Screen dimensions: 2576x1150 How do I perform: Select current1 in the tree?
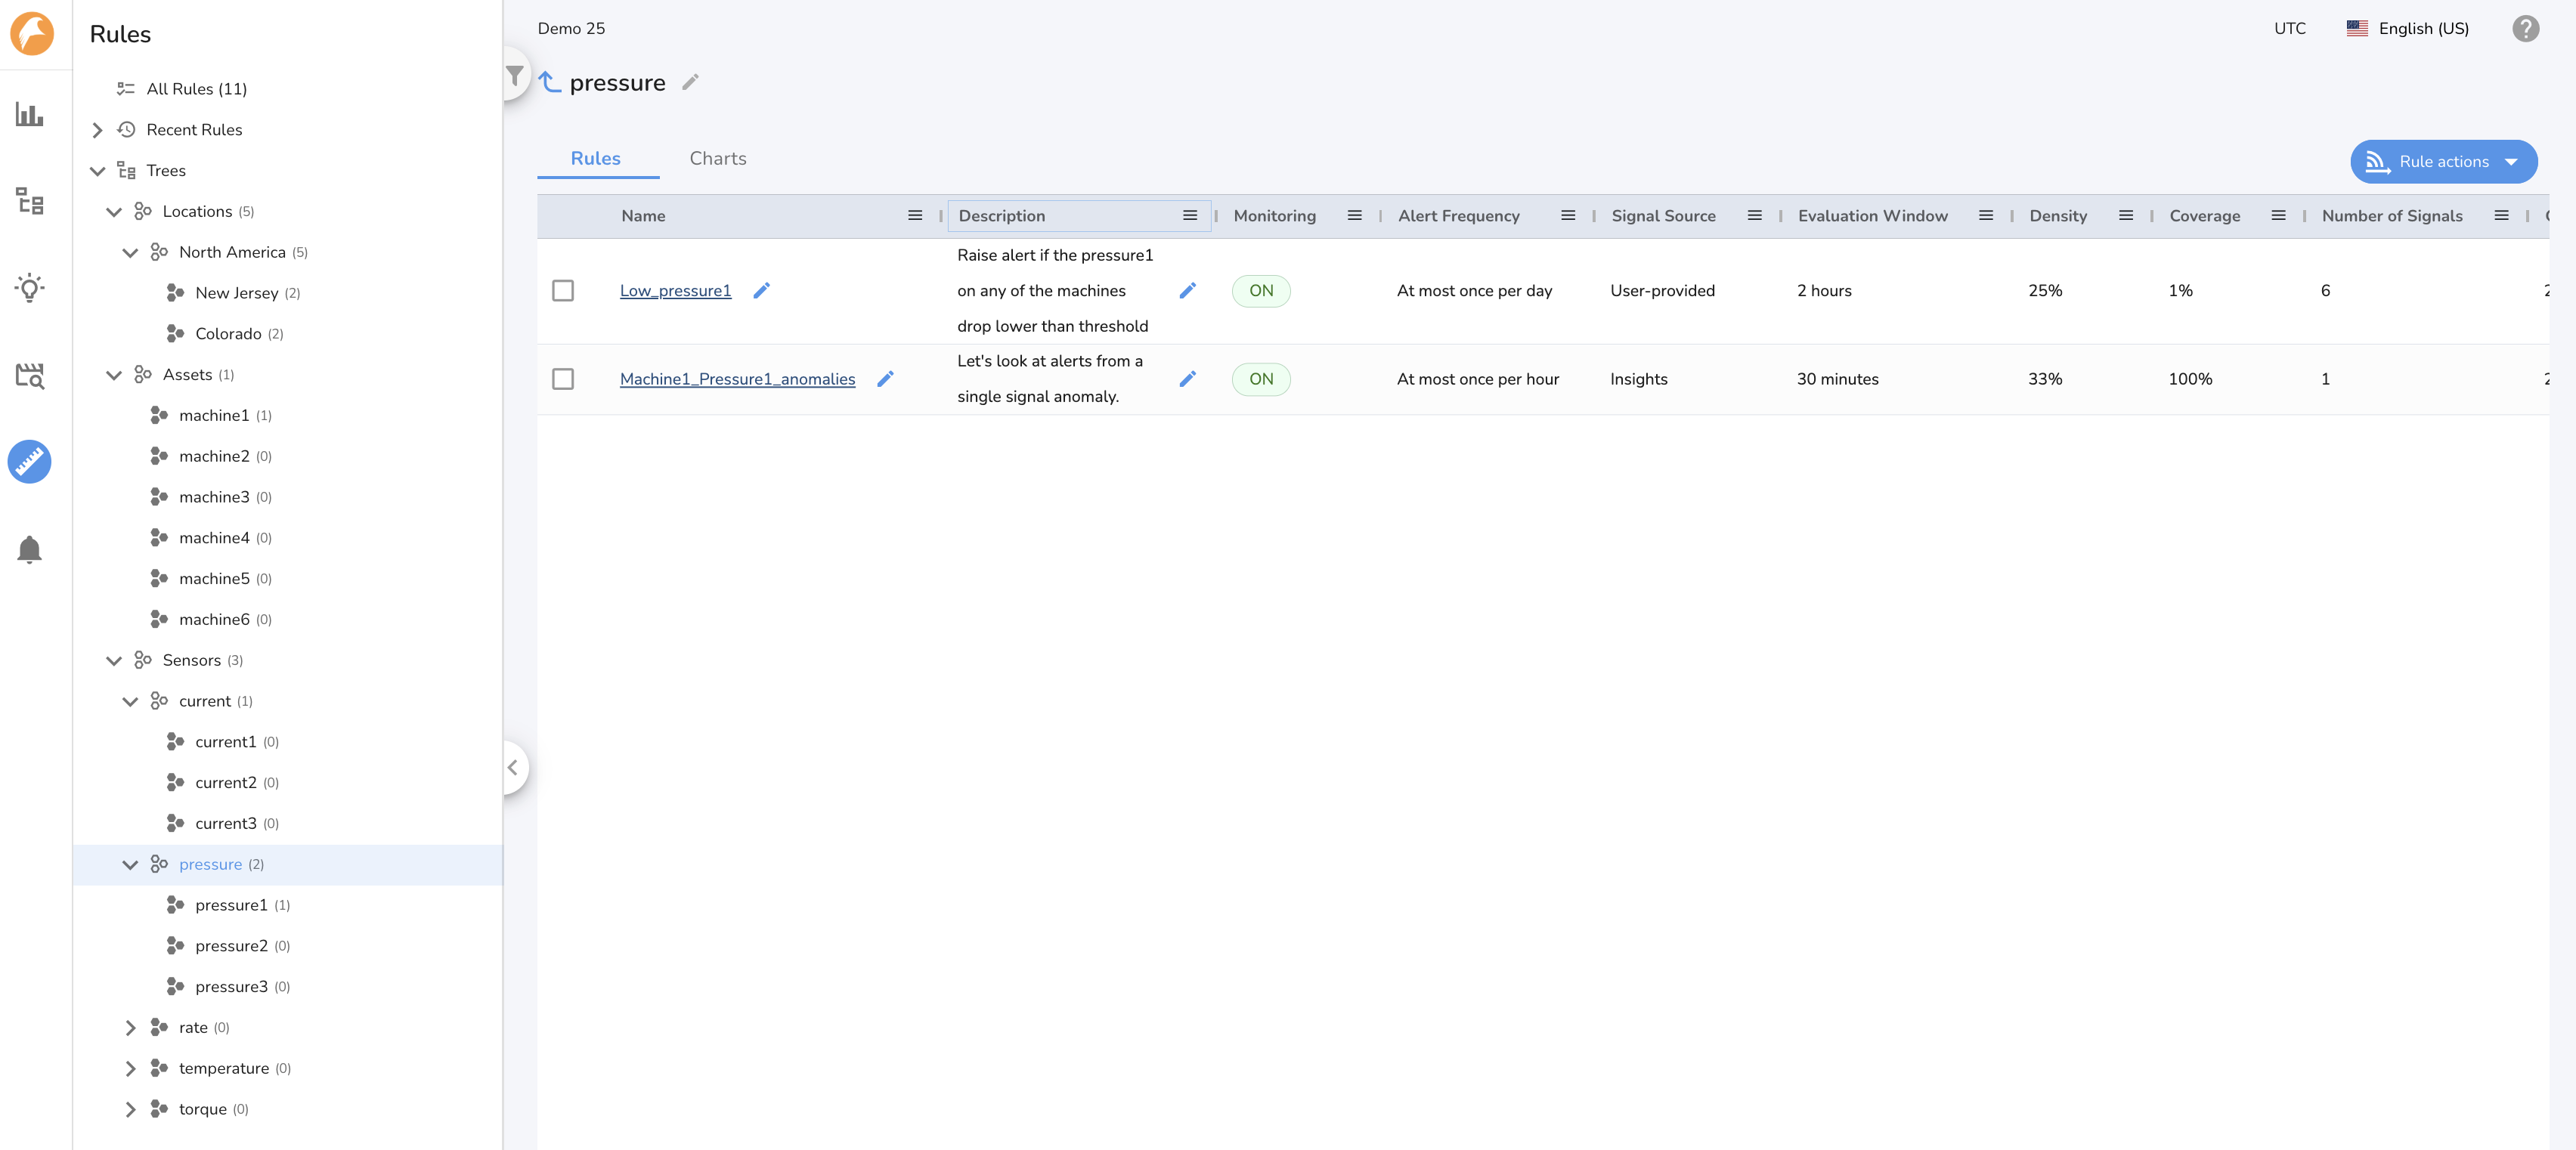[226, 742]
